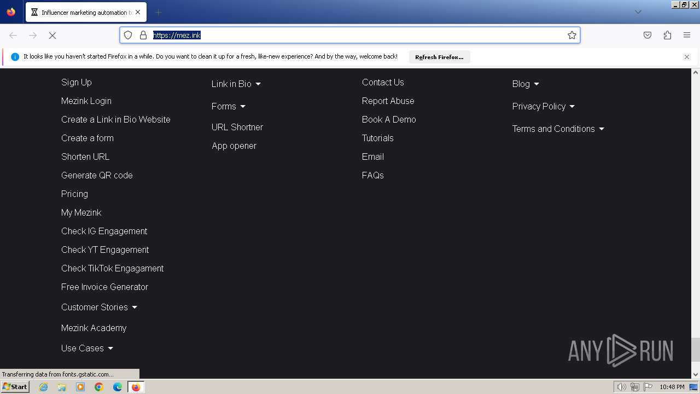This screenshot has height=394, width=700.
Task: Open the Generate QR code link
Action: pyautogui.click(x=97, y=175)
